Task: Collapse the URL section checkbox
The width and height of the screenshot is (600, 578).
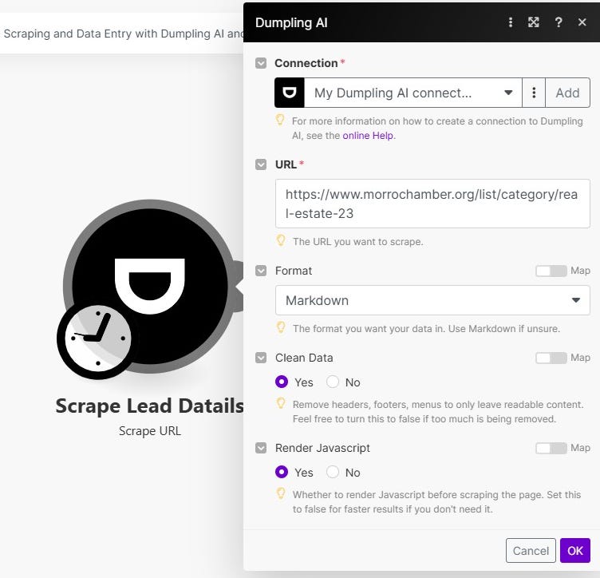Action: tap(261, 164)
